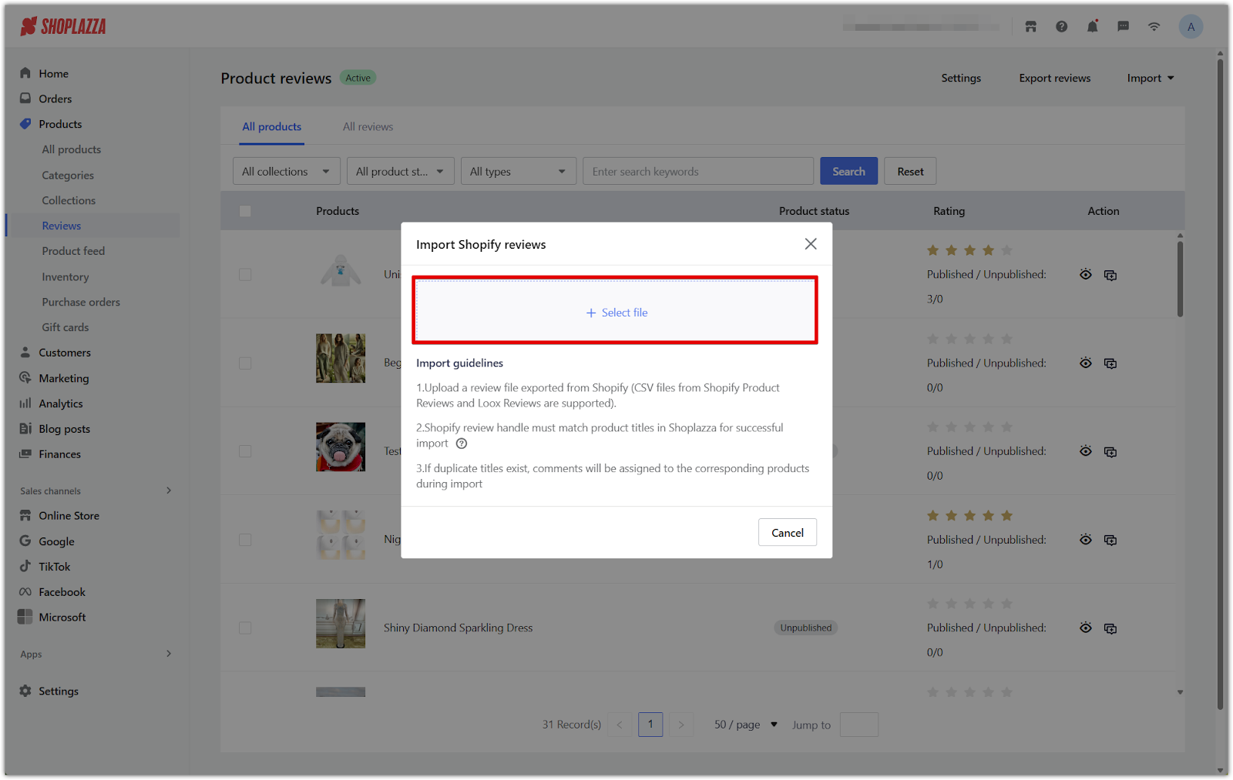Click the Reset button
Viewport: 1233px width, 780px height.
point(910,172)
